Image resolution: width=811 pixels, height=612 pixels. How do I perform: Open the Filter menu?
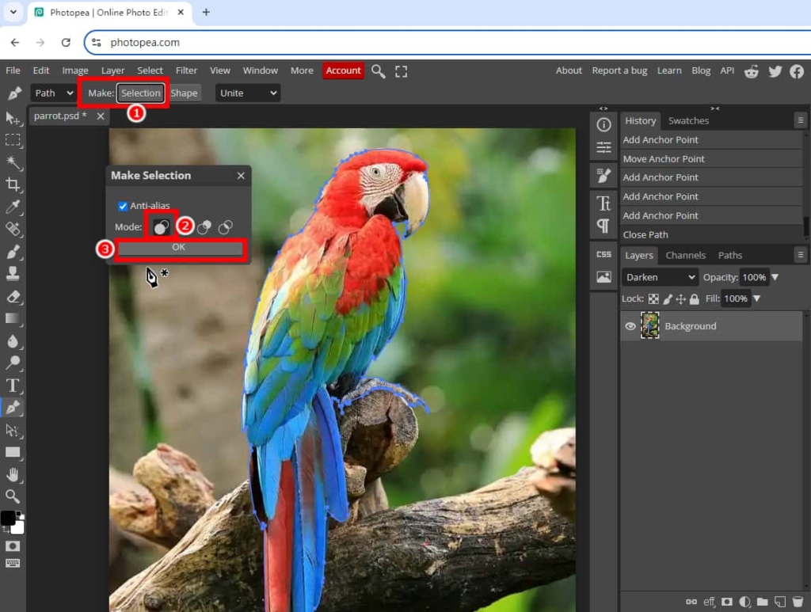coord(186,70)
